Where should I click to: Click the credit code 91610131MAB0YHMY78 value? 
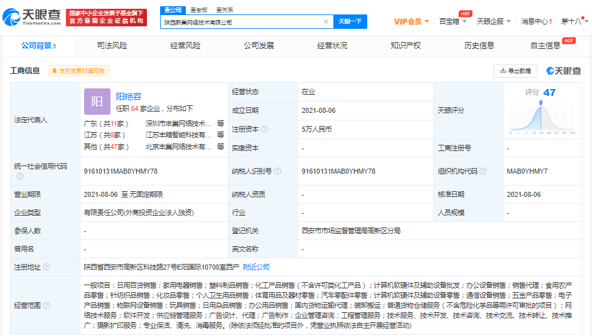pyautogui.click(x=121, y=171)
